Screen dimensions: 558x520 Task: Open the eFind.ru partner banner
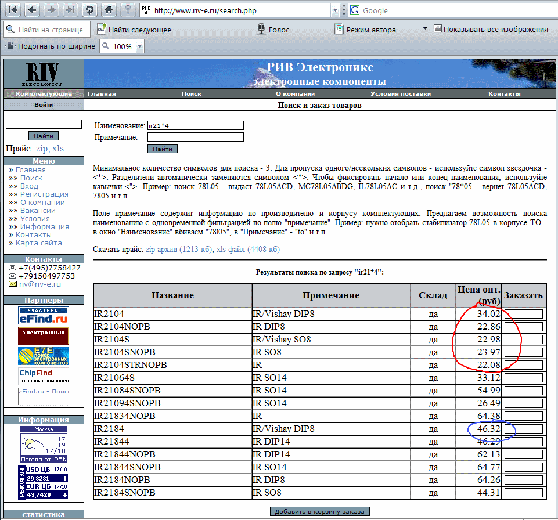click(x=44, y=316)
